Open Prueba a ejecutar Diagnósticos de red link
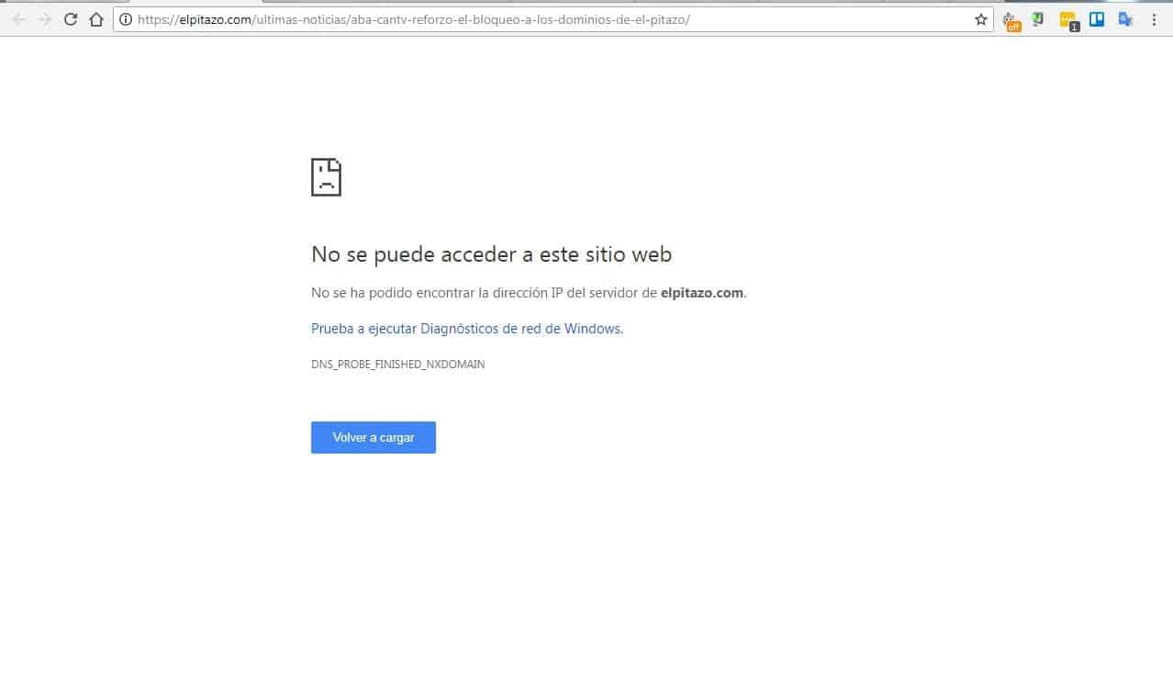The height and width of the screenshot is (674, 1173). point(467,329)
